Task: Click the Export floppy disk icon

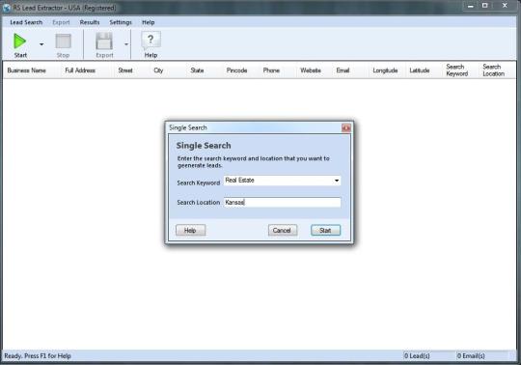Action: pos(104,42)
